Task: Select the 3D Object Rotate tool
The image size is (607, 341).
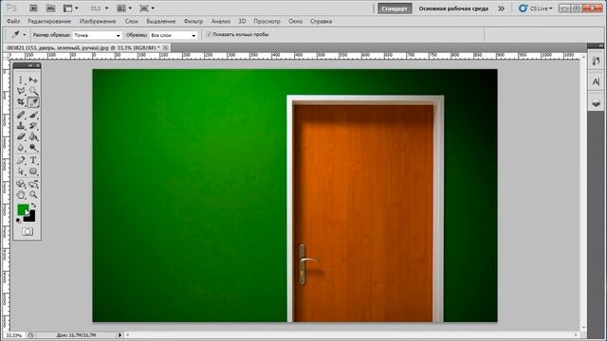Action: [21, 184]
